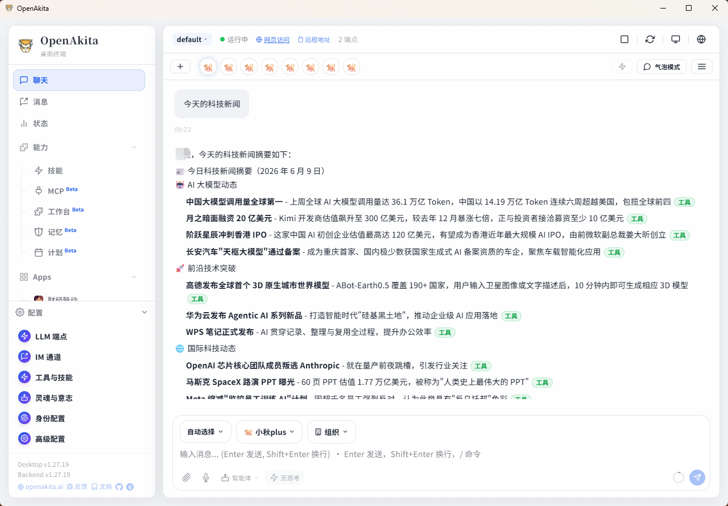Click 工具 badge on 月之暗面融资 row
Screen dimensions: 728x506
click(x=637, y=219)
